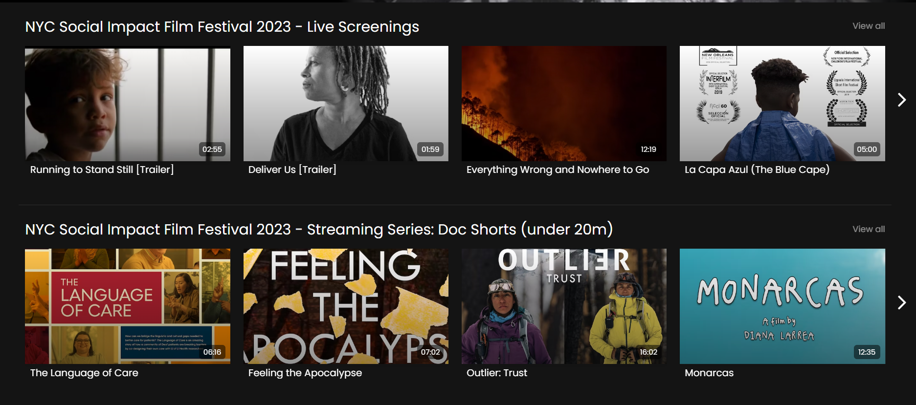Image resolution: width=916 pixels, height=405 pixels.
Task: Click the La Capa Azul (The Blue Cape) title
Action: click(x=757, y=170)
